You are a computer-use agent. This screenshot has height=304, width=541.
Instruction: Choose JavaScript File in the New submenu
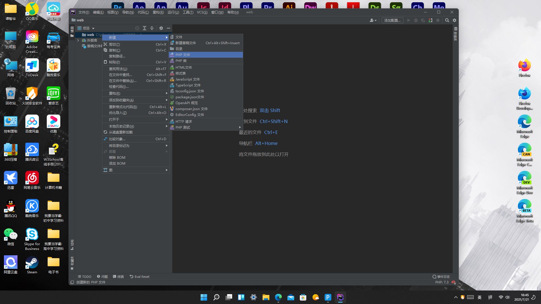(187, 79)
